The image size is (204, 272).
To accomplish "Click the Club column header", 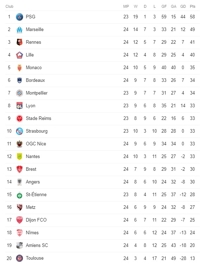I will coord(9,6).
